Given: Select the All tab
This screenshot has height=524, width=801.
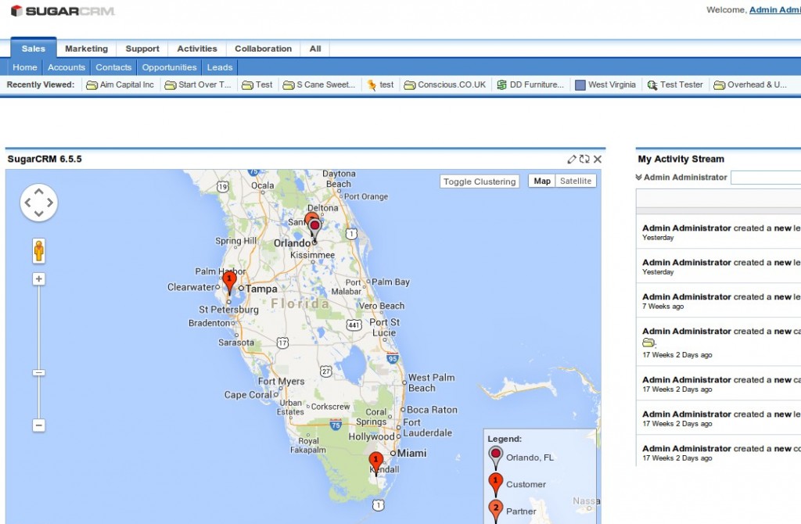Looking at the screenshot, I should click(315, 48).
